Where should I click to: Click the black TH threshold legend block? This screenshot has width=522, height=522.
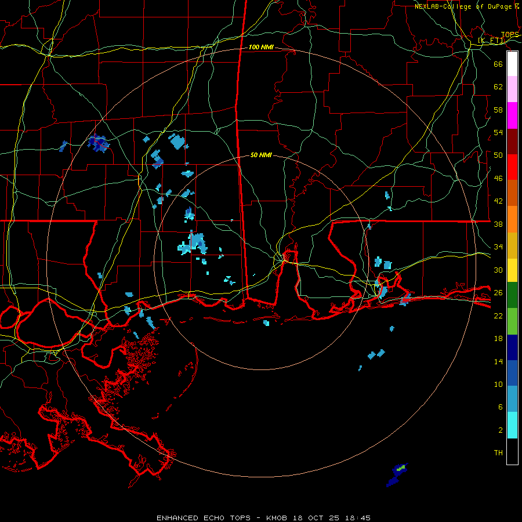[512, 451]
